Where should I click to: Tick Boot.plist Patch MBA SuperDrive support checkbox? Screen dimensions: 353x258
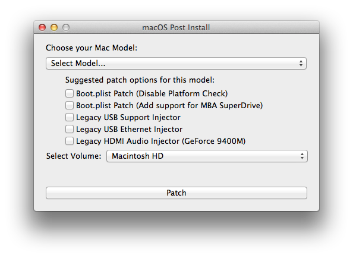tap(70, 105)
